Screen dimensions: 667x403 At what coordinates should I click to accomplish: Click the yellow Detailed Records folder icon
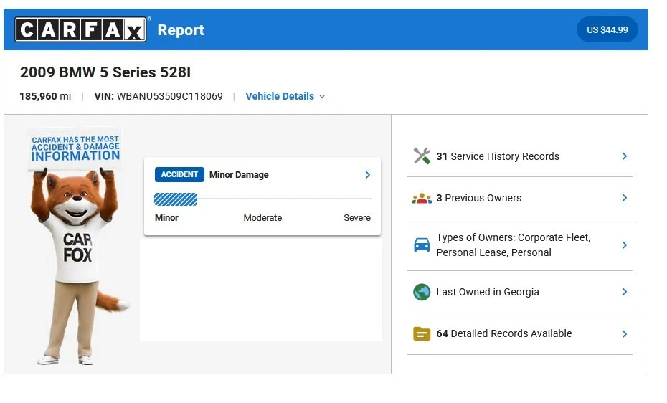pos(422,333)
